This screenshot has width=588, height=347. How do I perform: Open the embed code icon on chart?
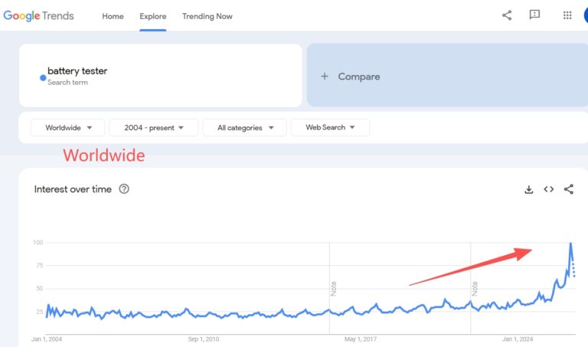tap(549, 189)
